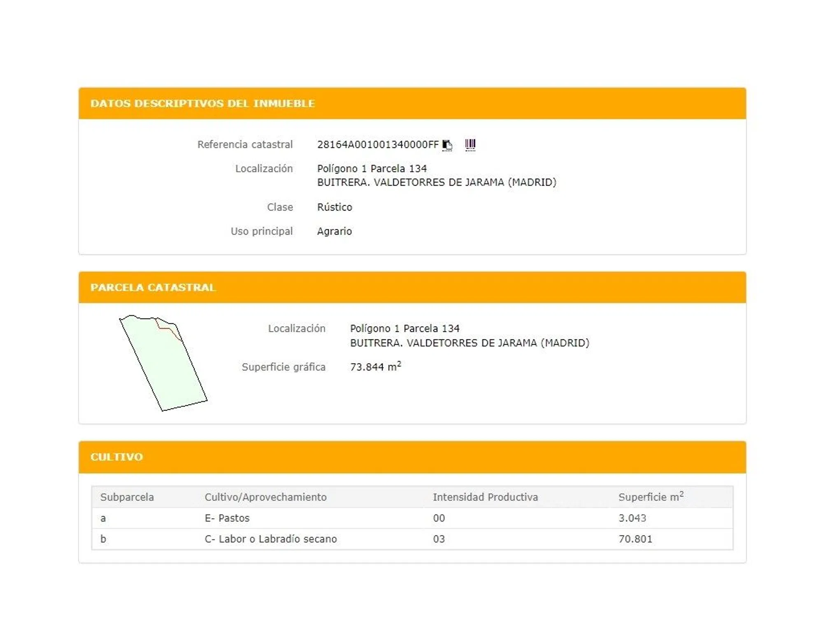Screen dimensions: 823x617
Task: Click the 70.801 surface value in row b
Action: coord(635,539)
